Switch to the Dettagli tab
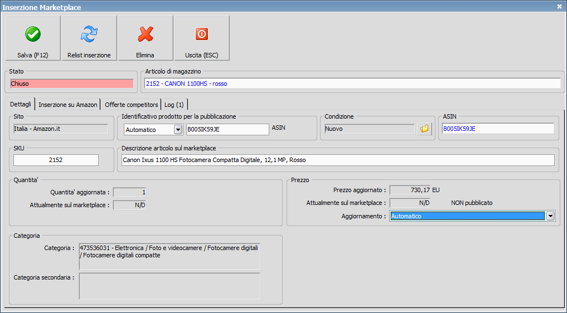The height and width of the screenshot is (313, 567). [20, 104]
